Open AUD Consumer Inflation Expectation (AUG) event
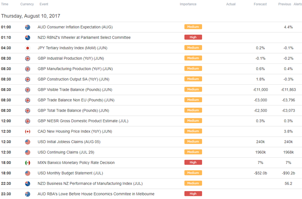The image size is (302, 199). 75,27
